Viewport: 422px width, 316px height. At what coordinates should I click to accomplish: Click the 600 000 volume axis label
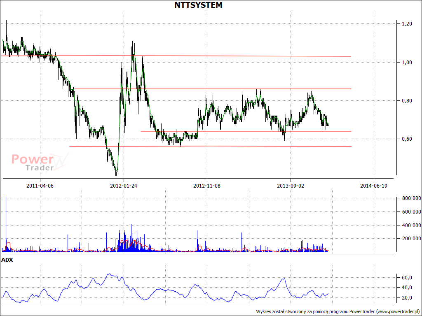pos(412,212)
